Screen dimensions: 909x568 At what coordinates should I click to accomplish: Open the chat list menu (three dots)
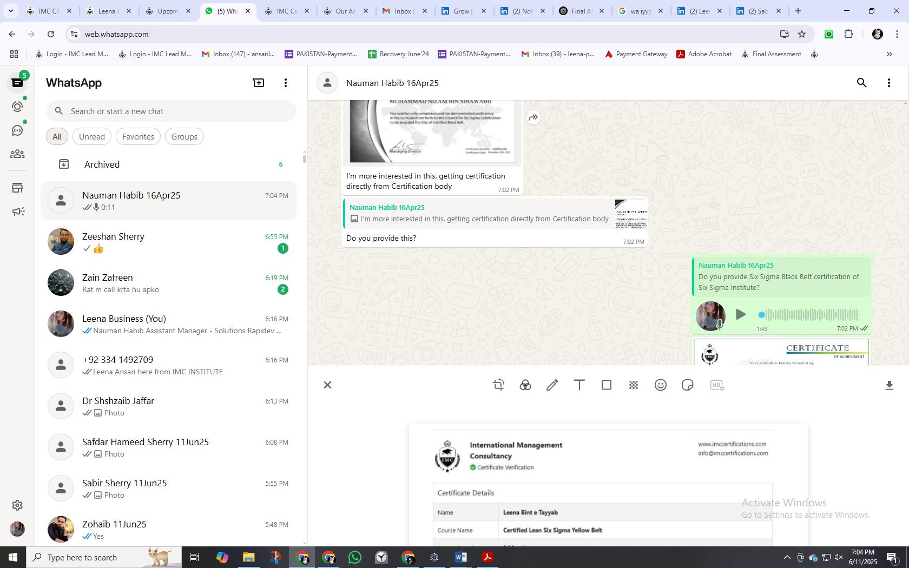tap(286, 83)
